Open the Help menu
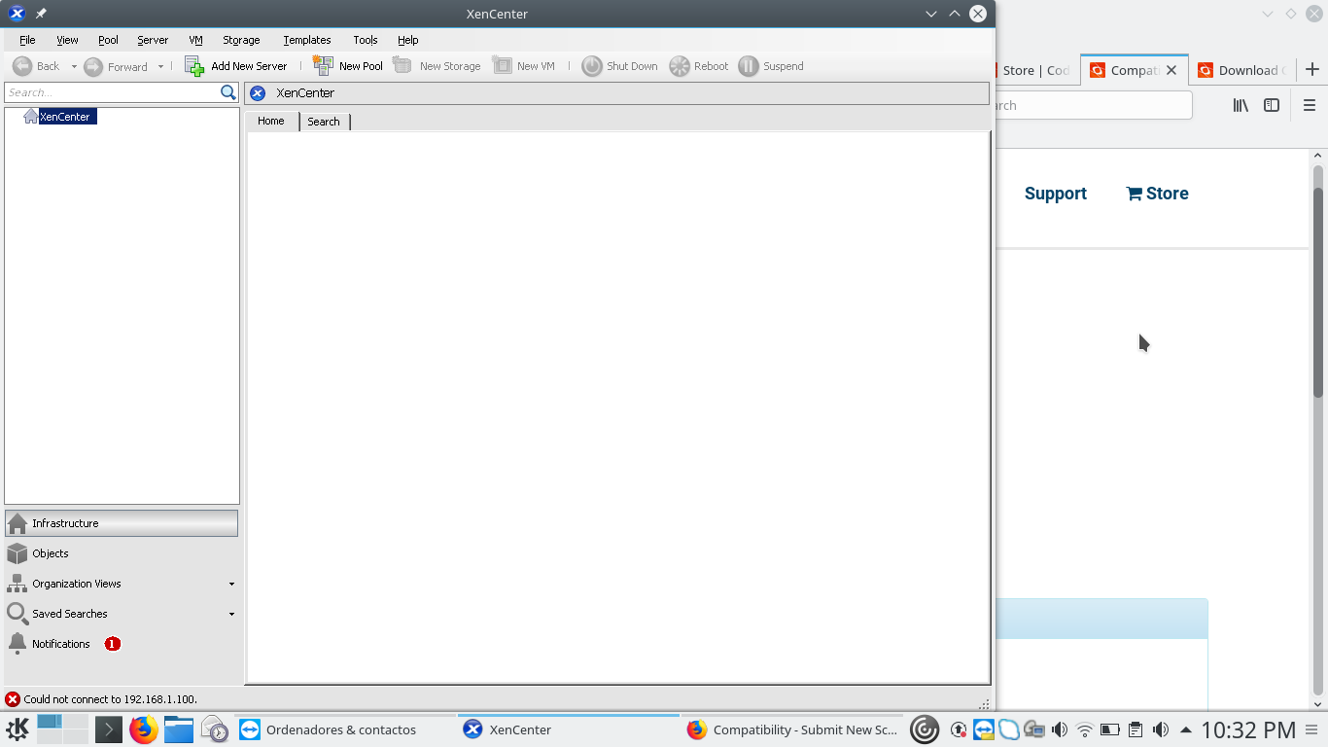The height and width of the screenshot is (747, 1328). click(x=408, y=40)
